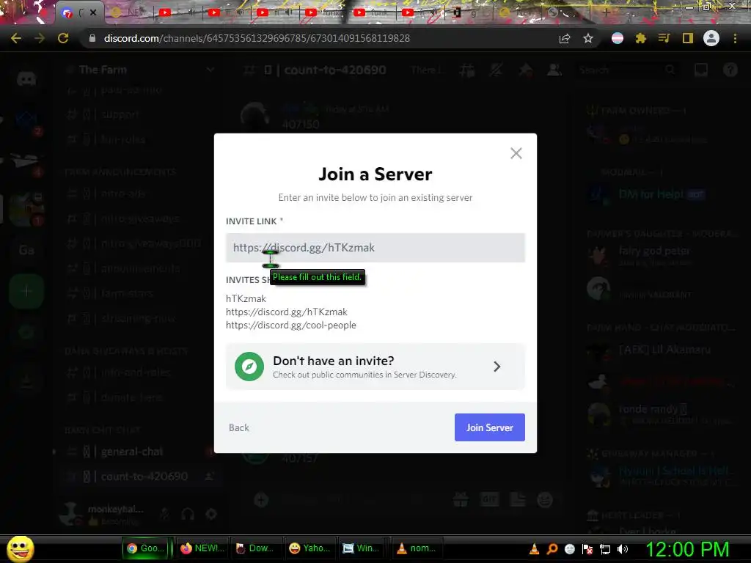Click the Join Server button

489,427
